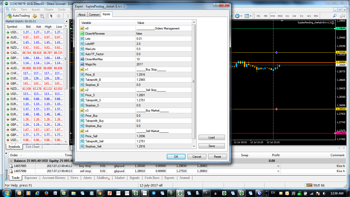Switch chart to M5 timeframe

[x=266, y=16]
